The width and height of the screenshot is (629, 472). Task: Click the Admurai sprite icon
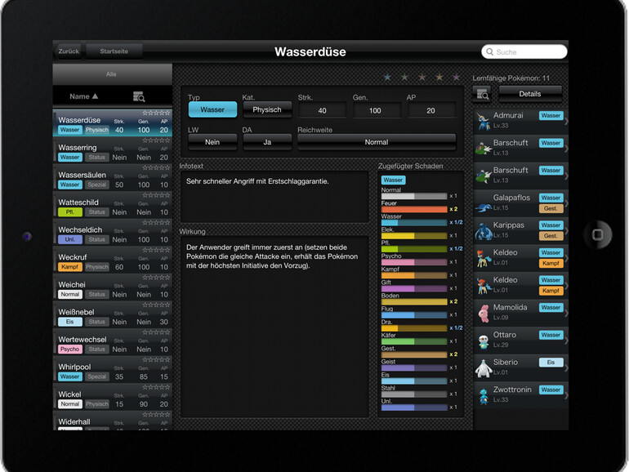483,121
